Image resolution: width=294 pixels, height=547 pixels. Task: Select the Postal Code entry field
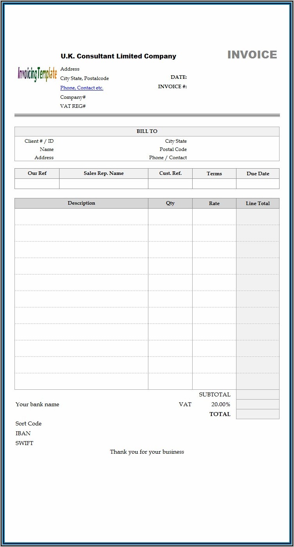tap(233, 149)
